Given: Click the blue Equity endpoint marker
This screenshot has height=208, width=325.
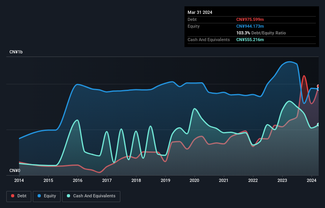Looking at the screenshot, I should tap(318, 89).
